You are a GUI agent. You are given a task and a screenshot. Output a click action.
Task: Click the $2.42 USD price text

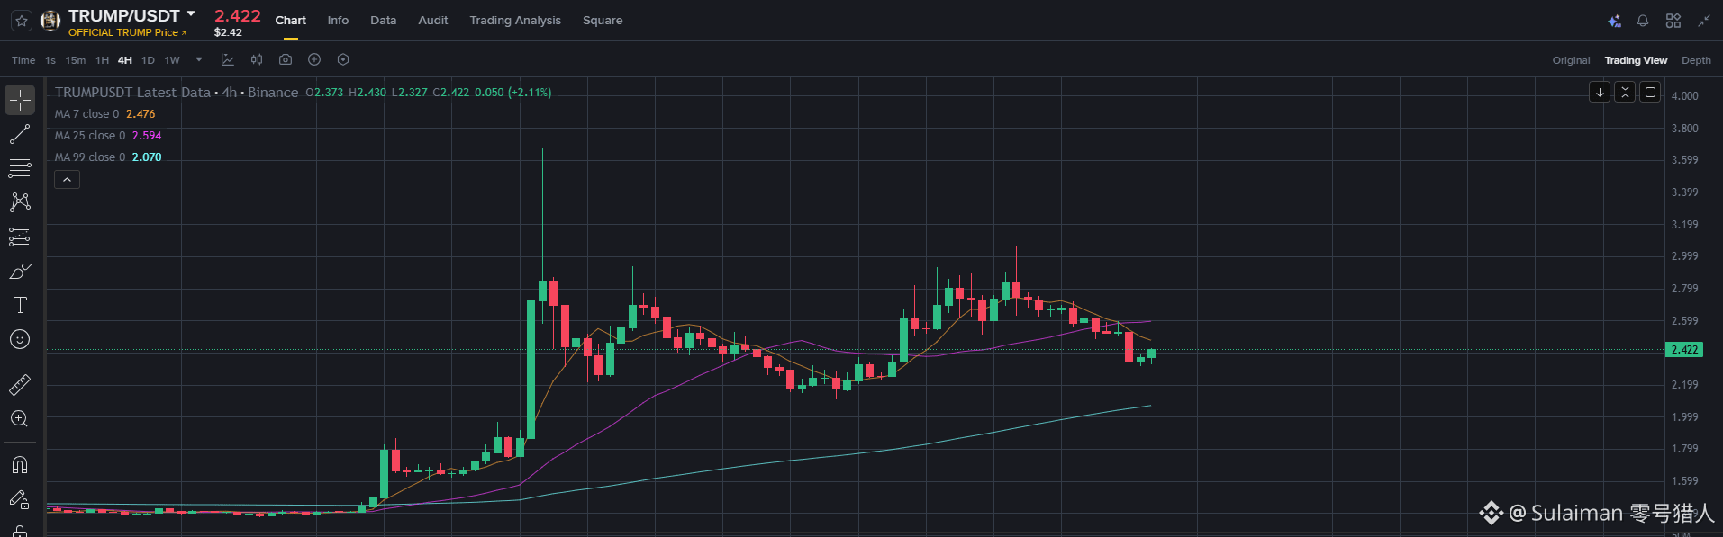pyautogui.click(x=228, y=32)
